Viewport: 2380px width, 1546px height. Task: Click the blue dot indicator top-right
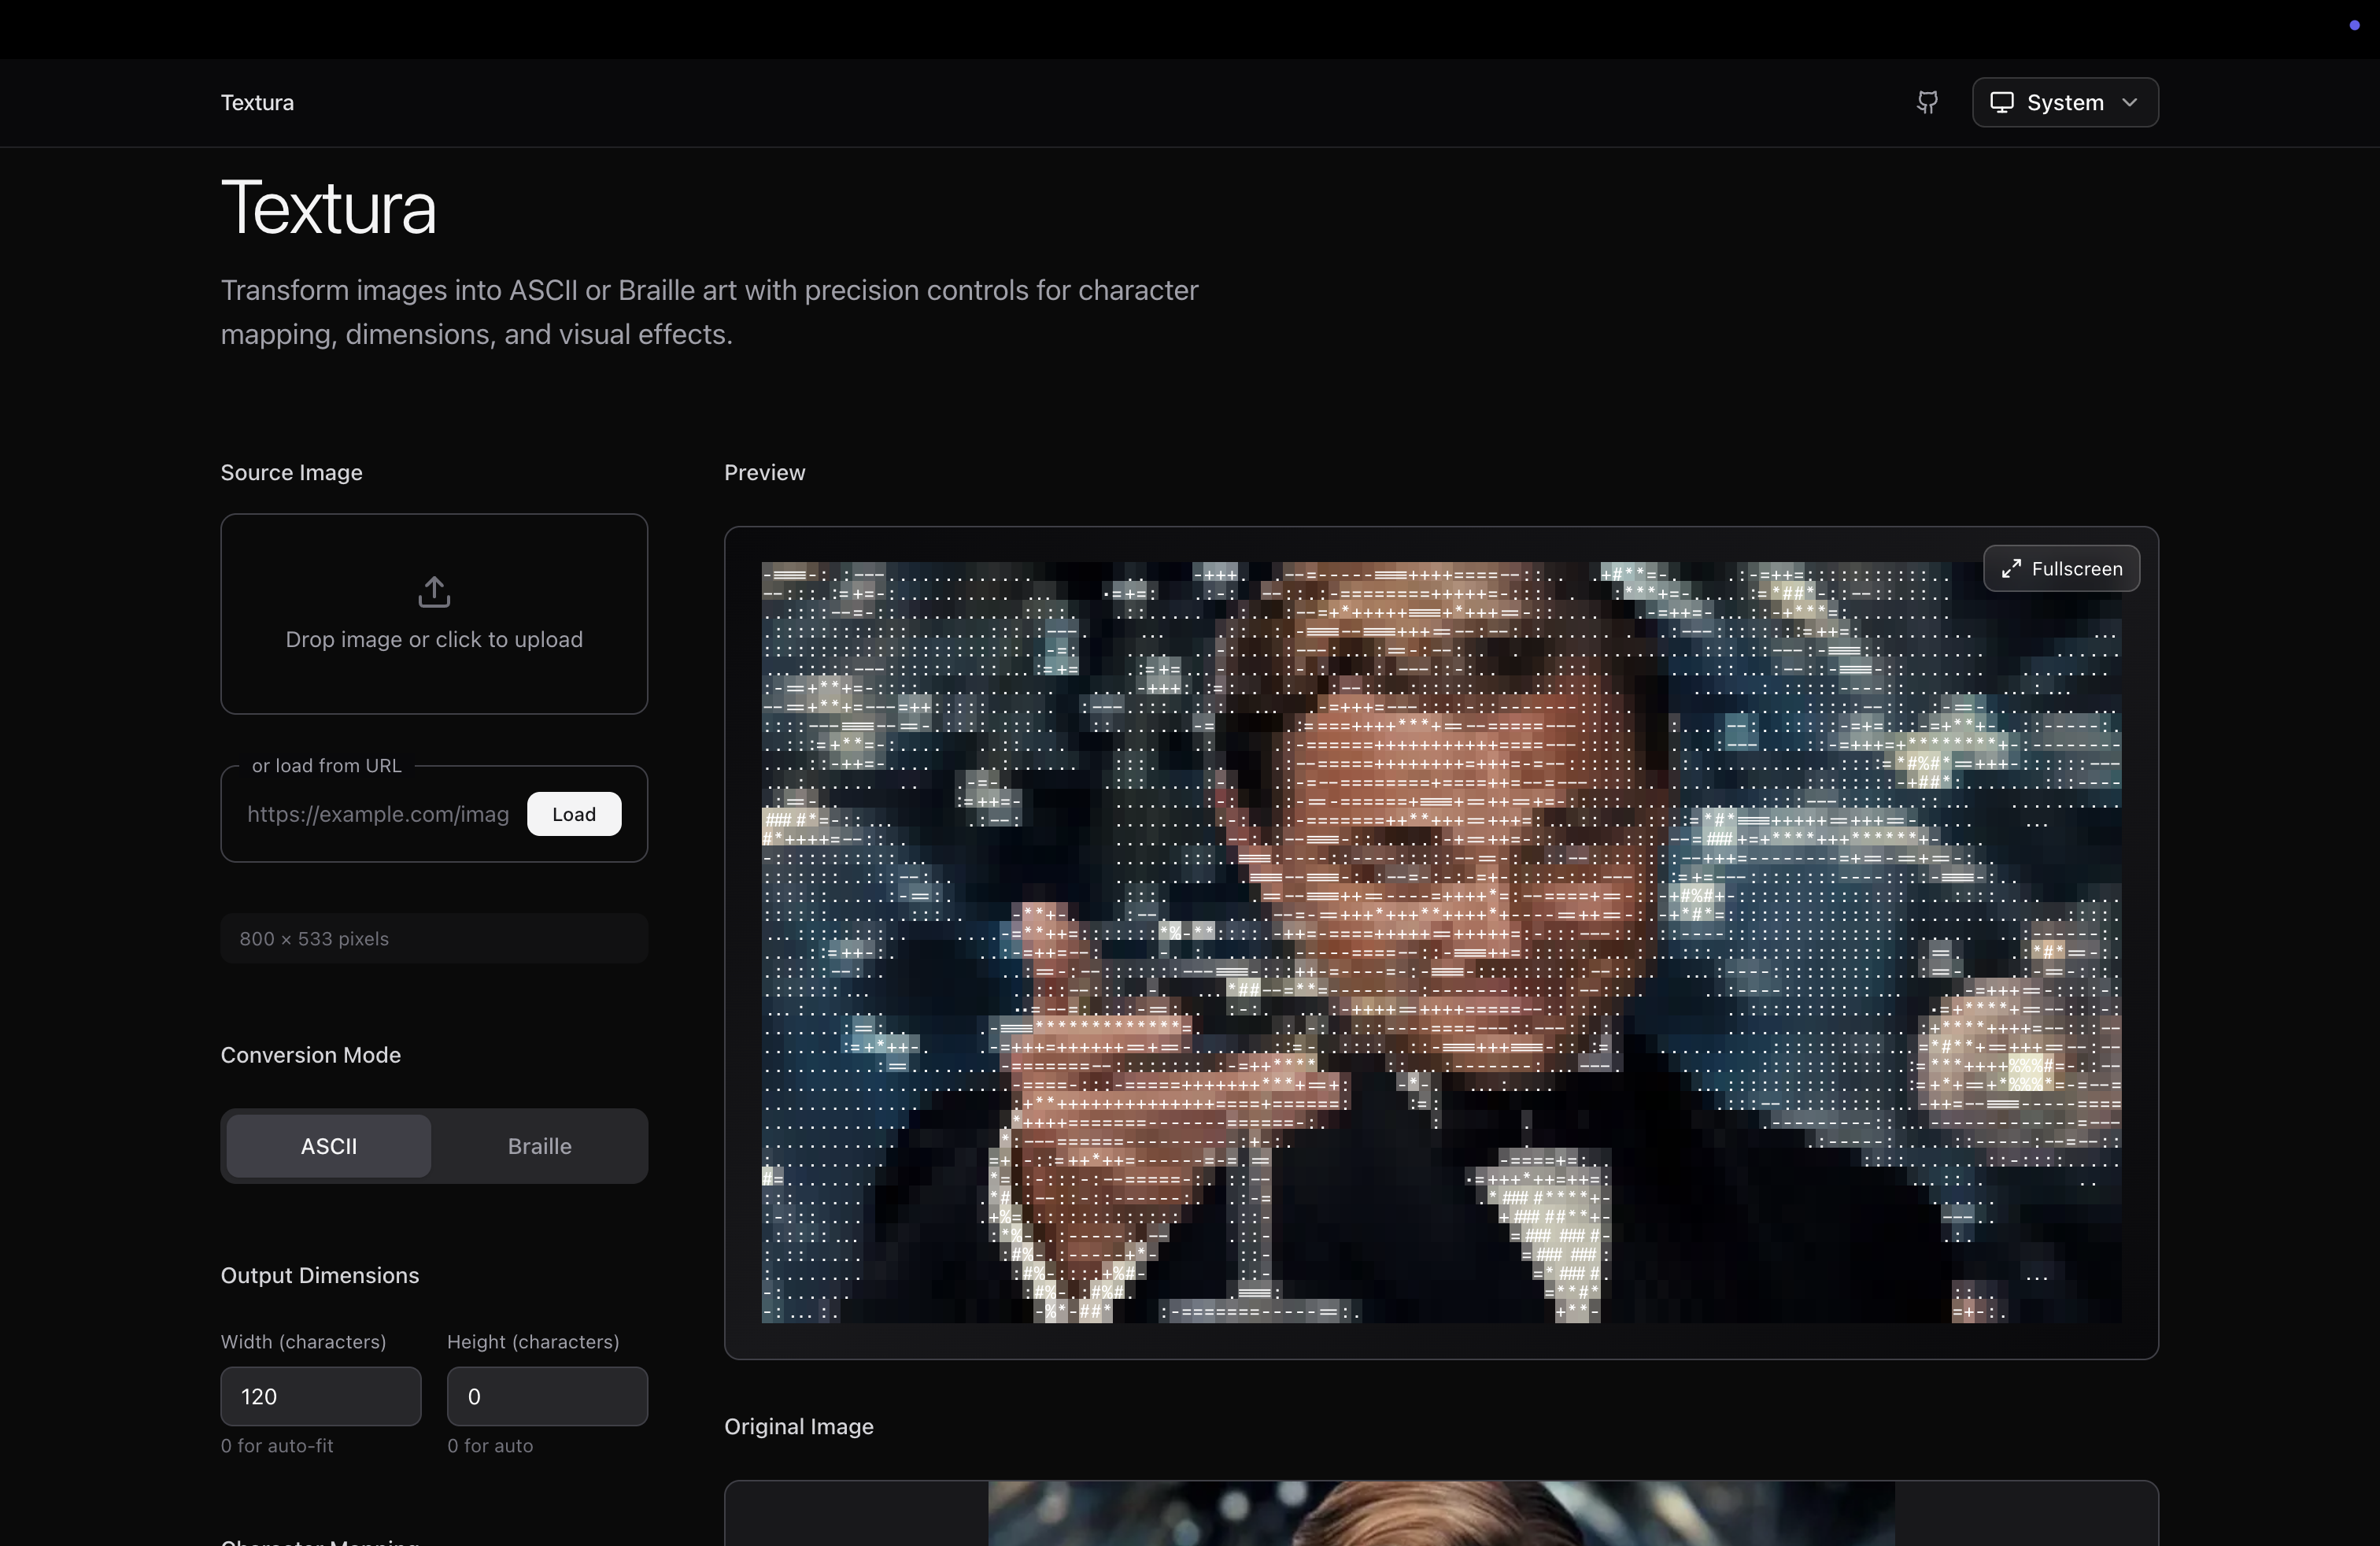pos(2354,25)
